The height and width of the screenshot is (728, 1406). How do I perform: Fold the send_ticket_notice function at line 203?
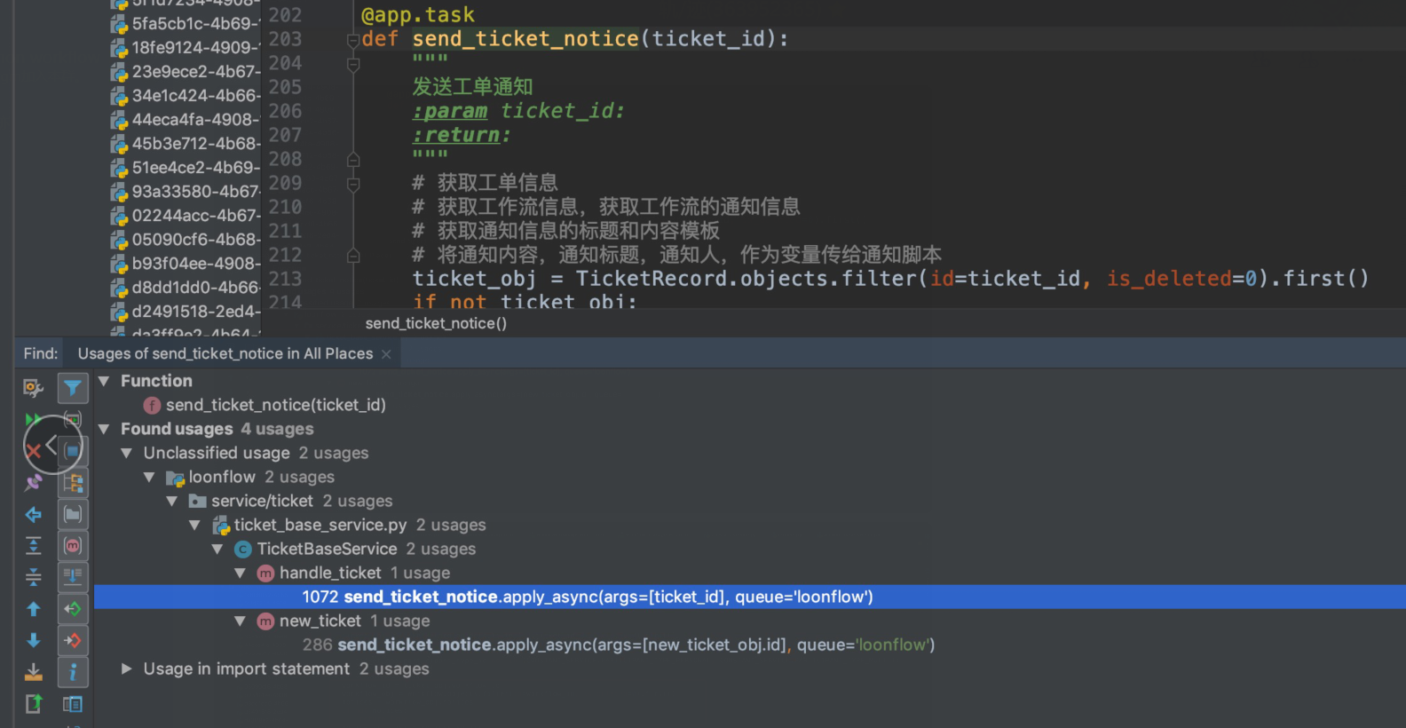(x=353, y=39)
